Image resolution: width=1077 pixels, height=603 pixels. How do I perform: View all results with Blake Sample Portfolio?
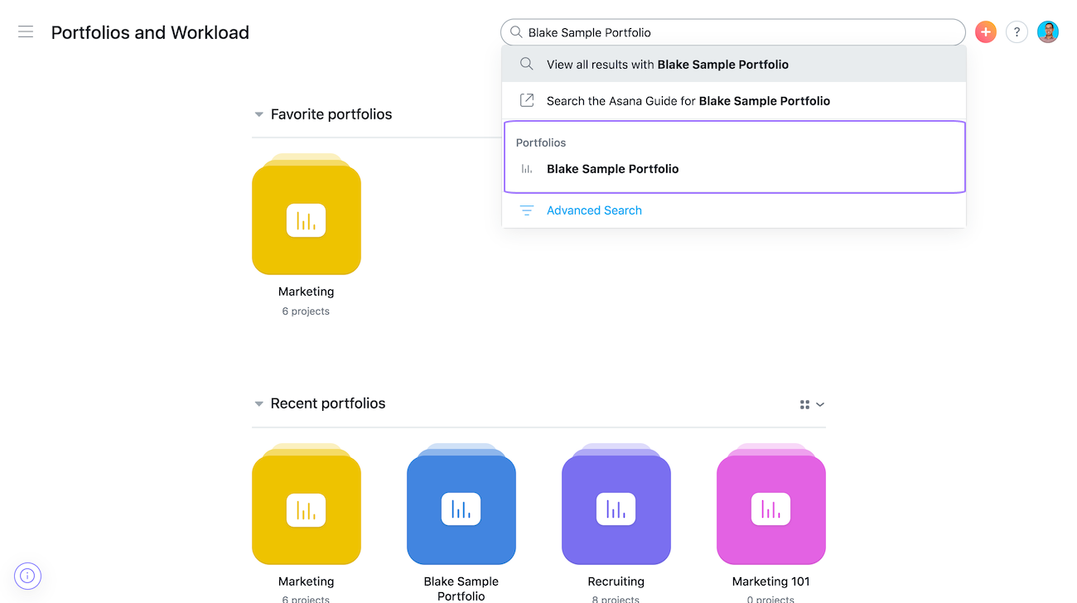point(734,64)
